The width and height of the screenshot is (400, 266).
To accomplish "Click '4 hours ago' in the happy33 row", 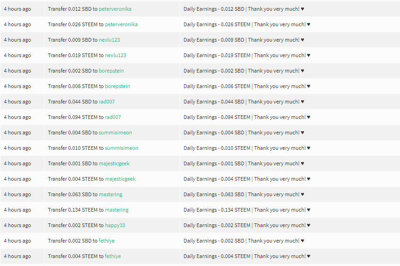I will click(17, 225).
